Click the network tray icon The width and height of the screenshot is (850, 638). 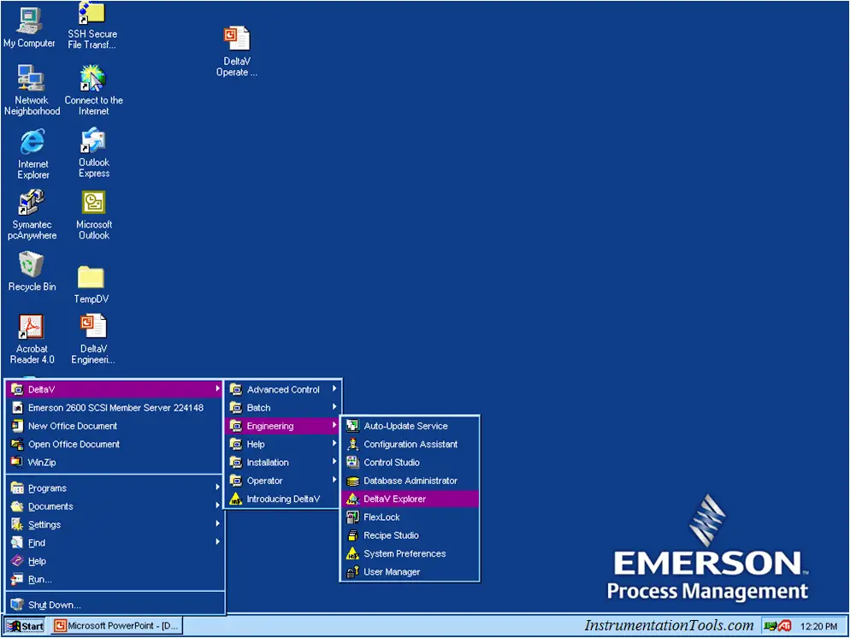click(x=770, y=626)
